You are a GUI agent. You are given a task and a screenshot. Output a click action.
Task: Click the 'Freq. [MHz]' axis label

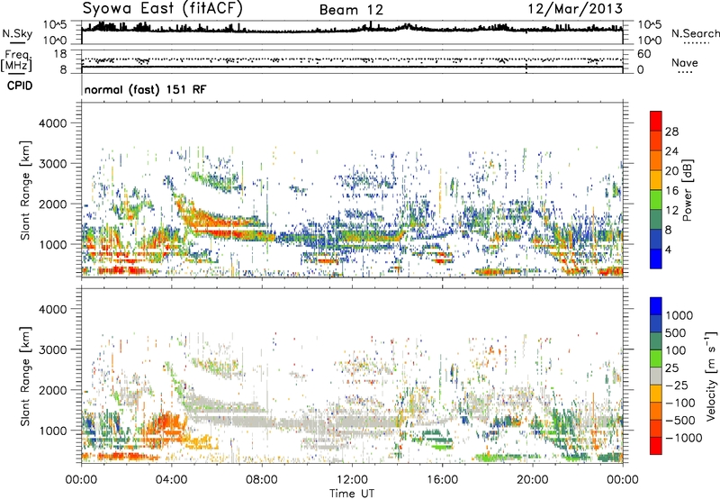(16, 61)
